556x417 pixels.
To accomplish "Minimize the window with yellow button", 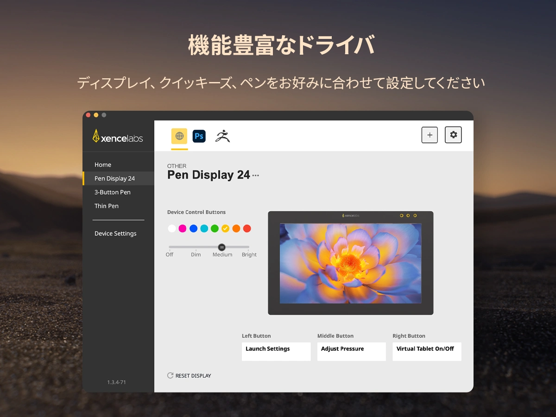I will point(96,115).
